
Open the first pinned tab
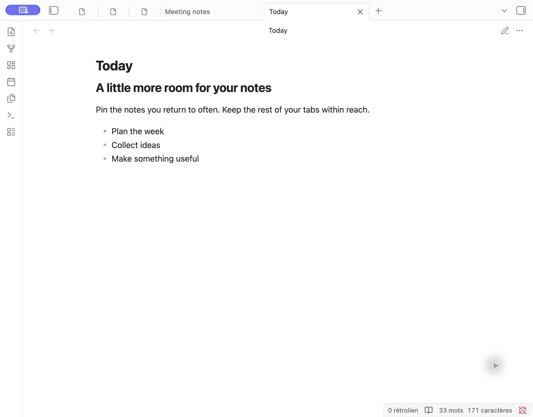pos(82,12)
